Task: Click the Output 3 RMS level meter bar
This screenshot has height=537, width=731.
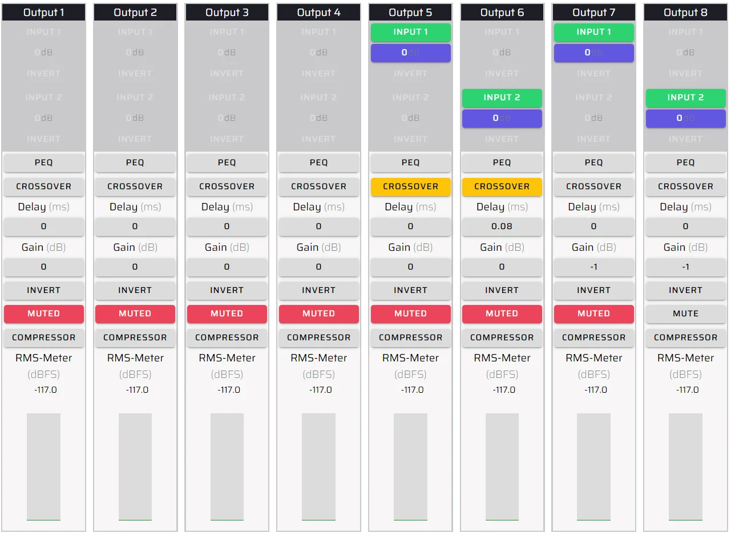Action: (x=227, y=466)
